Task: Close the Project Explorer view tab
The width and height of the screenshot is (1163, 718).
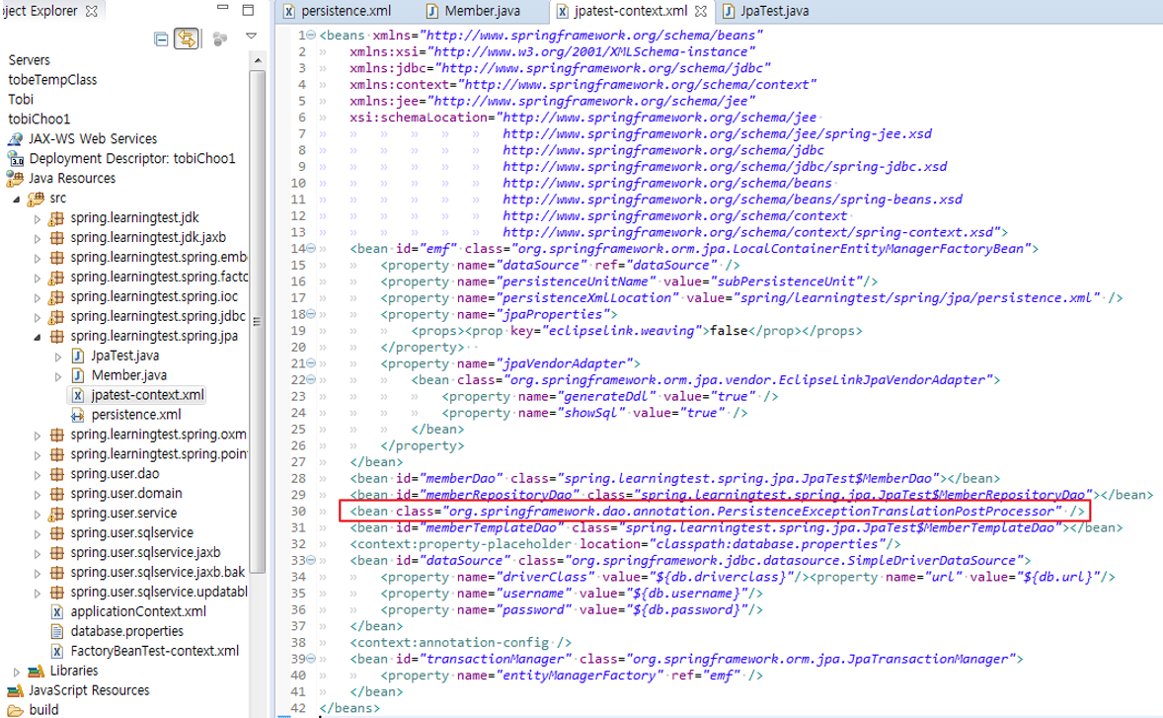Action: [91, 11]
